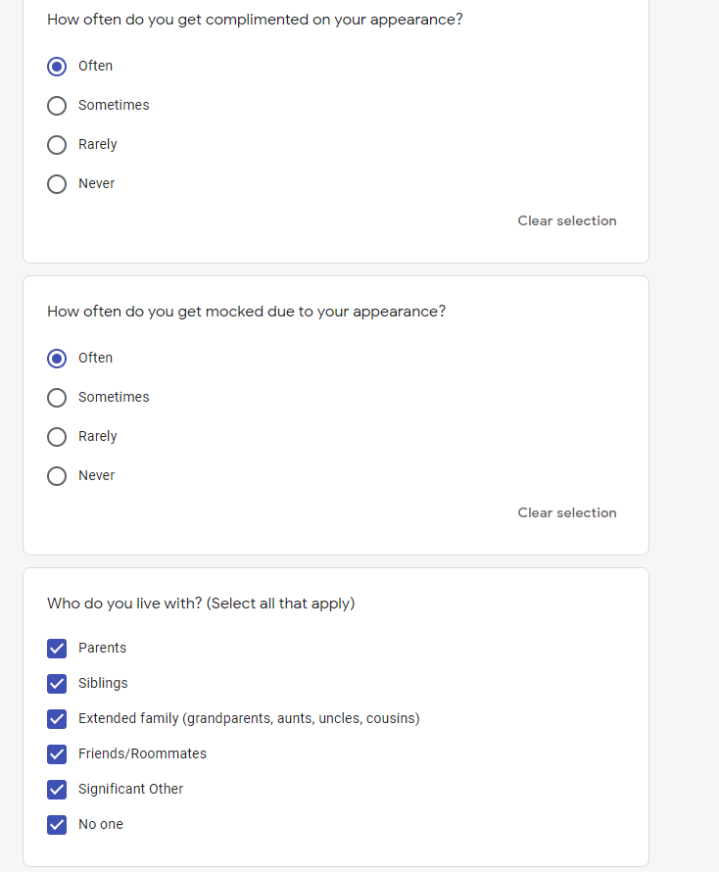Screen dimensions: 719x872
Task: Clear selection for the mocked question
Action: tap(566, 512)
